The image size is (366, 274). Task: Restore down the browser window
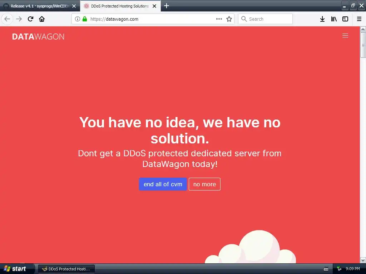[353, 6]
